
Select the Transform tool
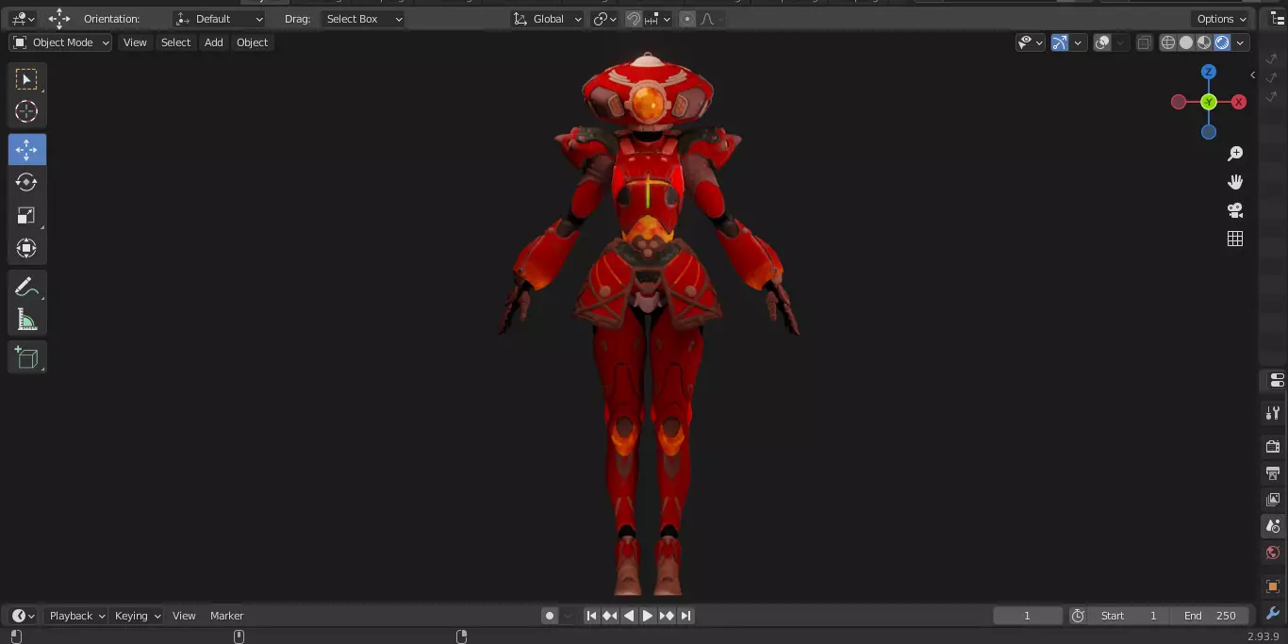coord(26,248)
